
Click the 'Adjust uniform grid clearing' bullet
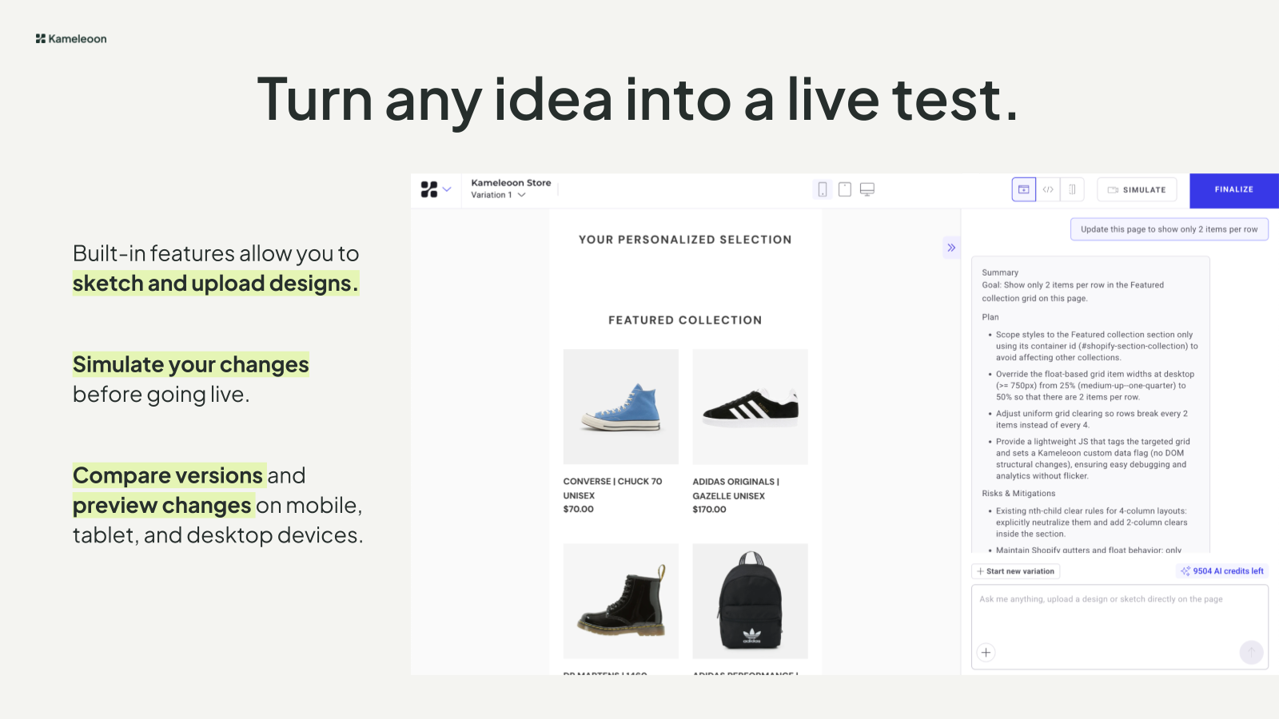point(1092,419)
